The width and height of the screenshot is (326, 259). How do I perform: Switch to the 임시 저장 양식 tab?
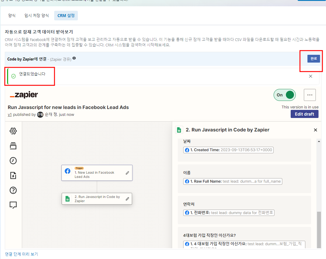[x=37, y=16]
